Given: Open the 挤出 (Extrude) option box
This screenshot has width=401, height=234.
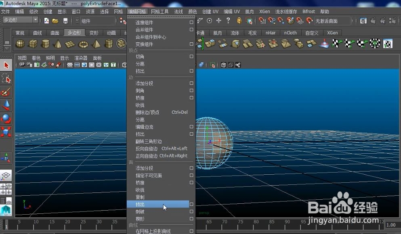Looking at the screenshot, I should pyautogui.click(x=191, y=205).
